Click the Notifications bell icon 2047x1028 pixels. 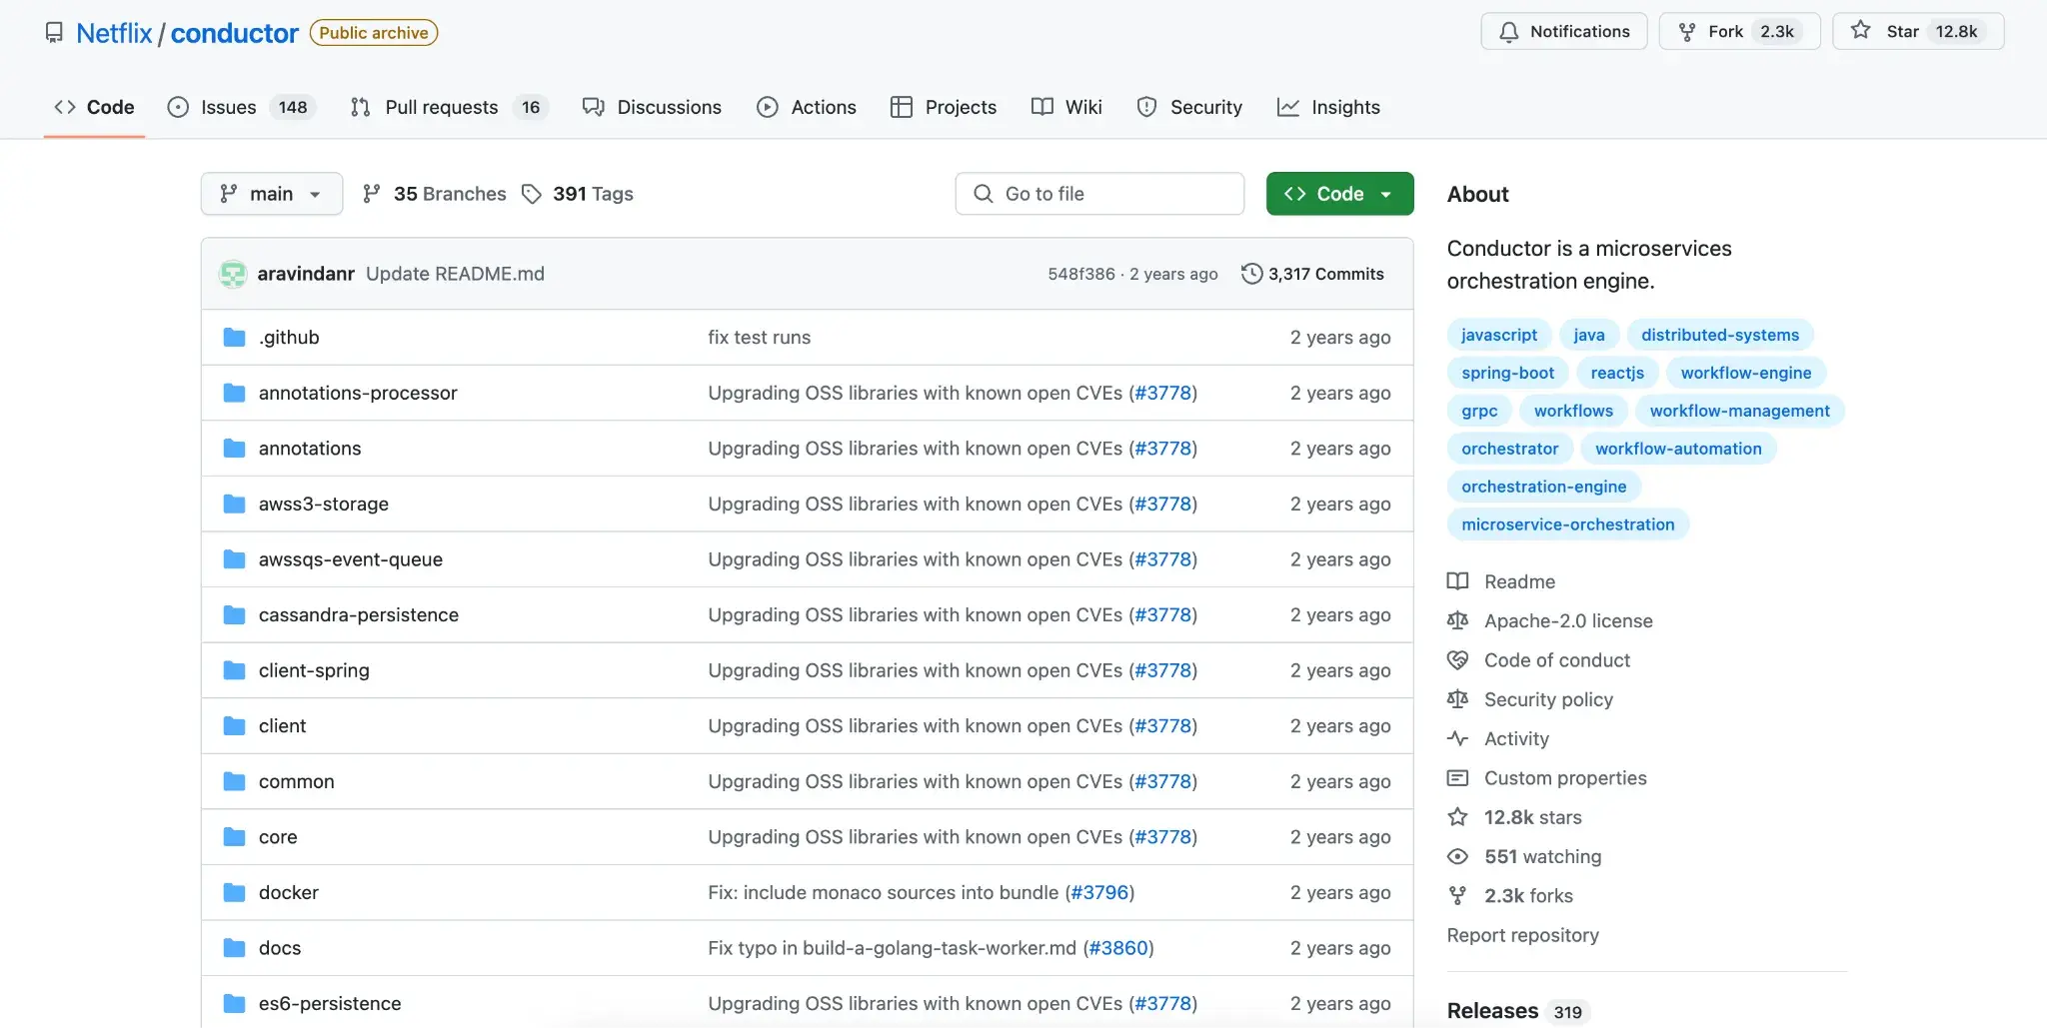coord(1509,32)
